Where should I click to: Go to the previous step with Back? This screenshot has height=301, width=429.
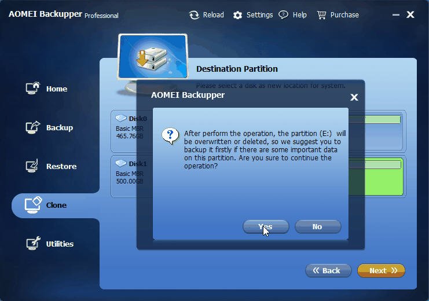pos(328,271)
